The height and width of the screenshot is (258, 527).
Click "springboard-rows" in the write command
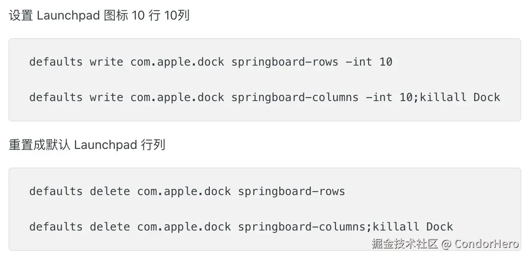coord(284,62)
